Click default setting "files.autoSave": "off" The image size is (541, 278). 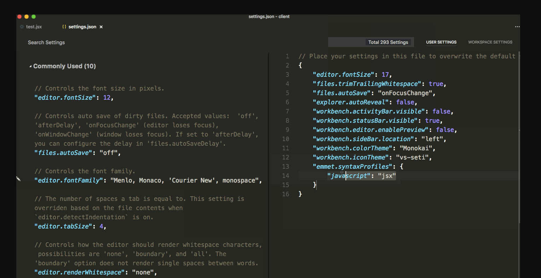[77, 153]
